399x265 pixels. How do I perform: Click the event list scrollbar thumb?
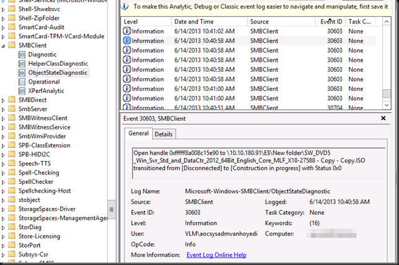pos(387,93)
